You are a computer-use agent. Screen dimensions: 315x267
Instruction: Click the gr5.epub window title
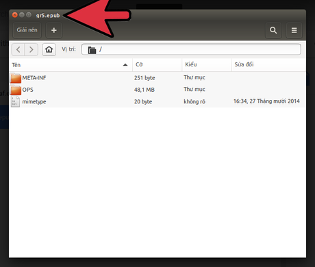48,16
